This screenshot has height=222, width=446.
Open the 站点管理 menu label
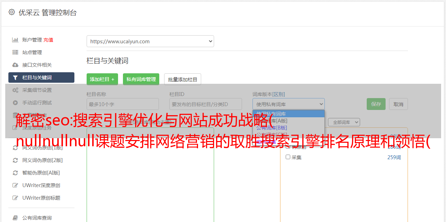point(32,52)
